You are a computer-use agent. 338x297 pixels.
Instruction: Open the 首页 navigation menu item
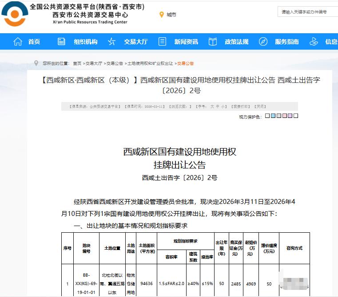34,42
